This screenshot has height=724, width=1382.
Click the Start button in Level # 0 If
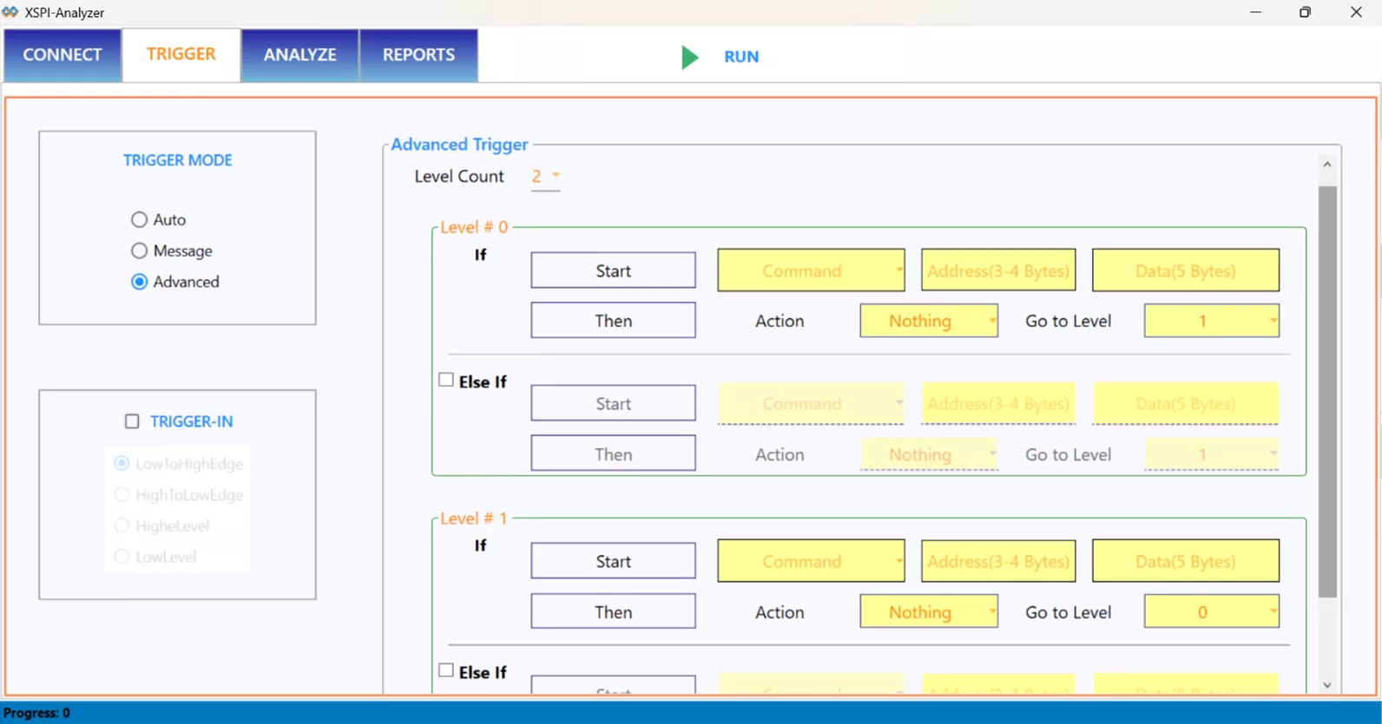[613, 271]
